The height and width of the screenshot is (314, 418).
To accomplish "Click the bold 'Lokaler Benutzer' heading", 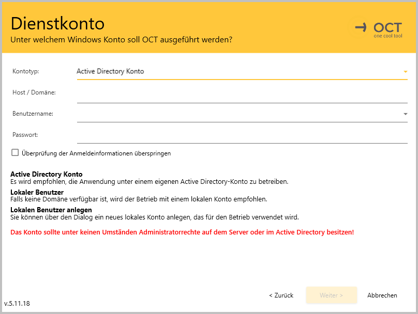I will tap(37, 192).
